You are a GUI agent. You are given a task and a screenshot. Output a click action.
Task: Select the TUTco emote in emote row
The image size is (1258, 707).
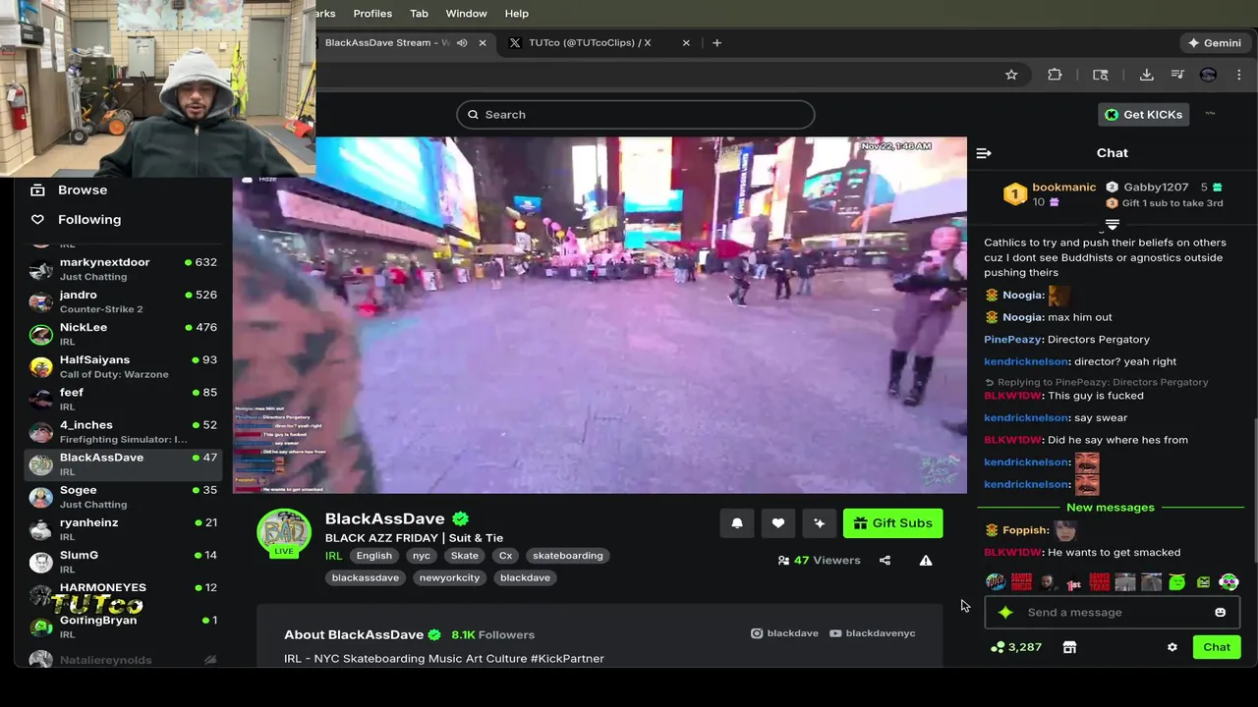coord(996,582)
